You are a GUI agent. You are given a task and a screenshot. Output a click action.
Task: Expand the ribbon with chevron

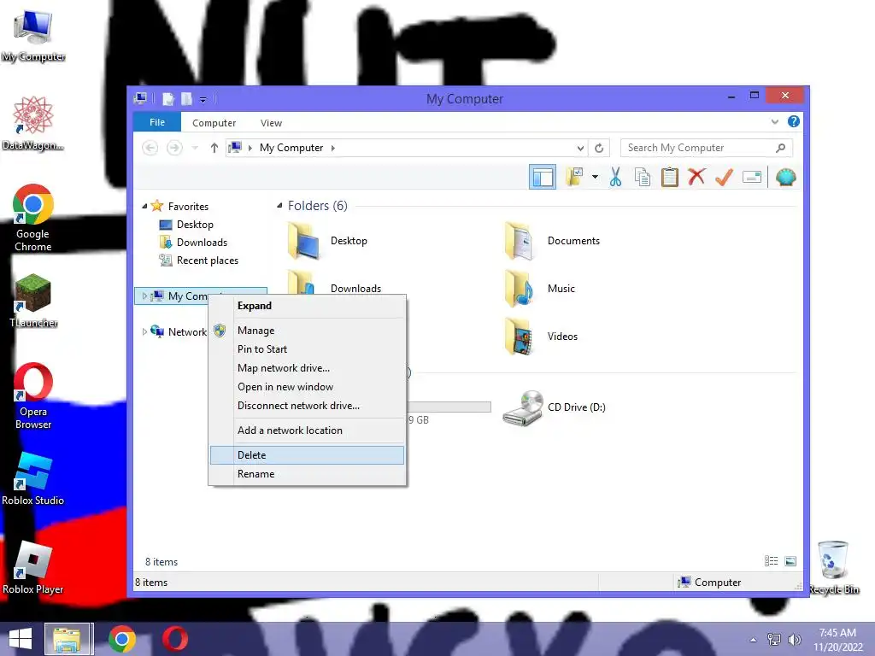pos(774,121)
